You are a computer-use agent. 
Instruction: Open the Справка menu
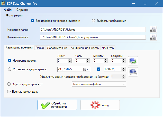pyautogui.click(x=22, y=10)
